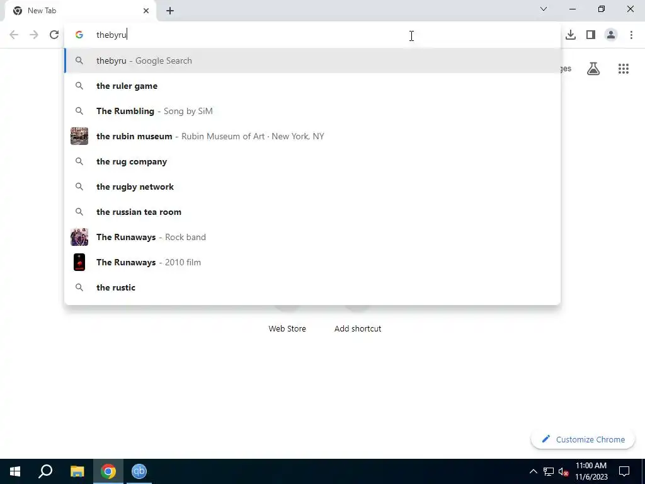This screenshot has height=484, width=645.
Task: Open network status tray icon
Action: tap(549, 471)
